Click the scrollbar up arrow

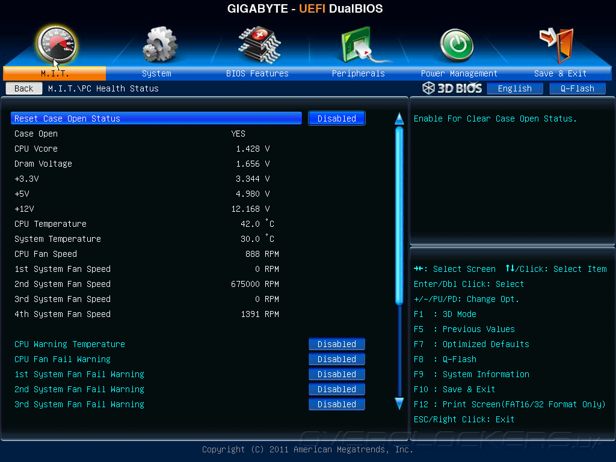[x=399, y=119]
